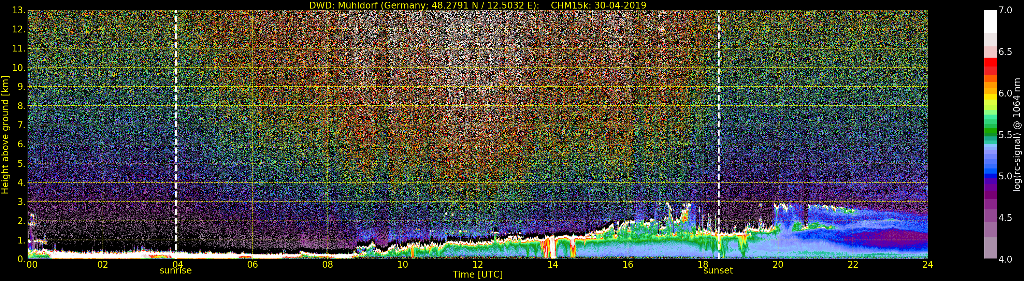The width and height of the screenshot is (1024, 281).
Task: Click the colorbar tick value 4.5
Action: 1006,218
